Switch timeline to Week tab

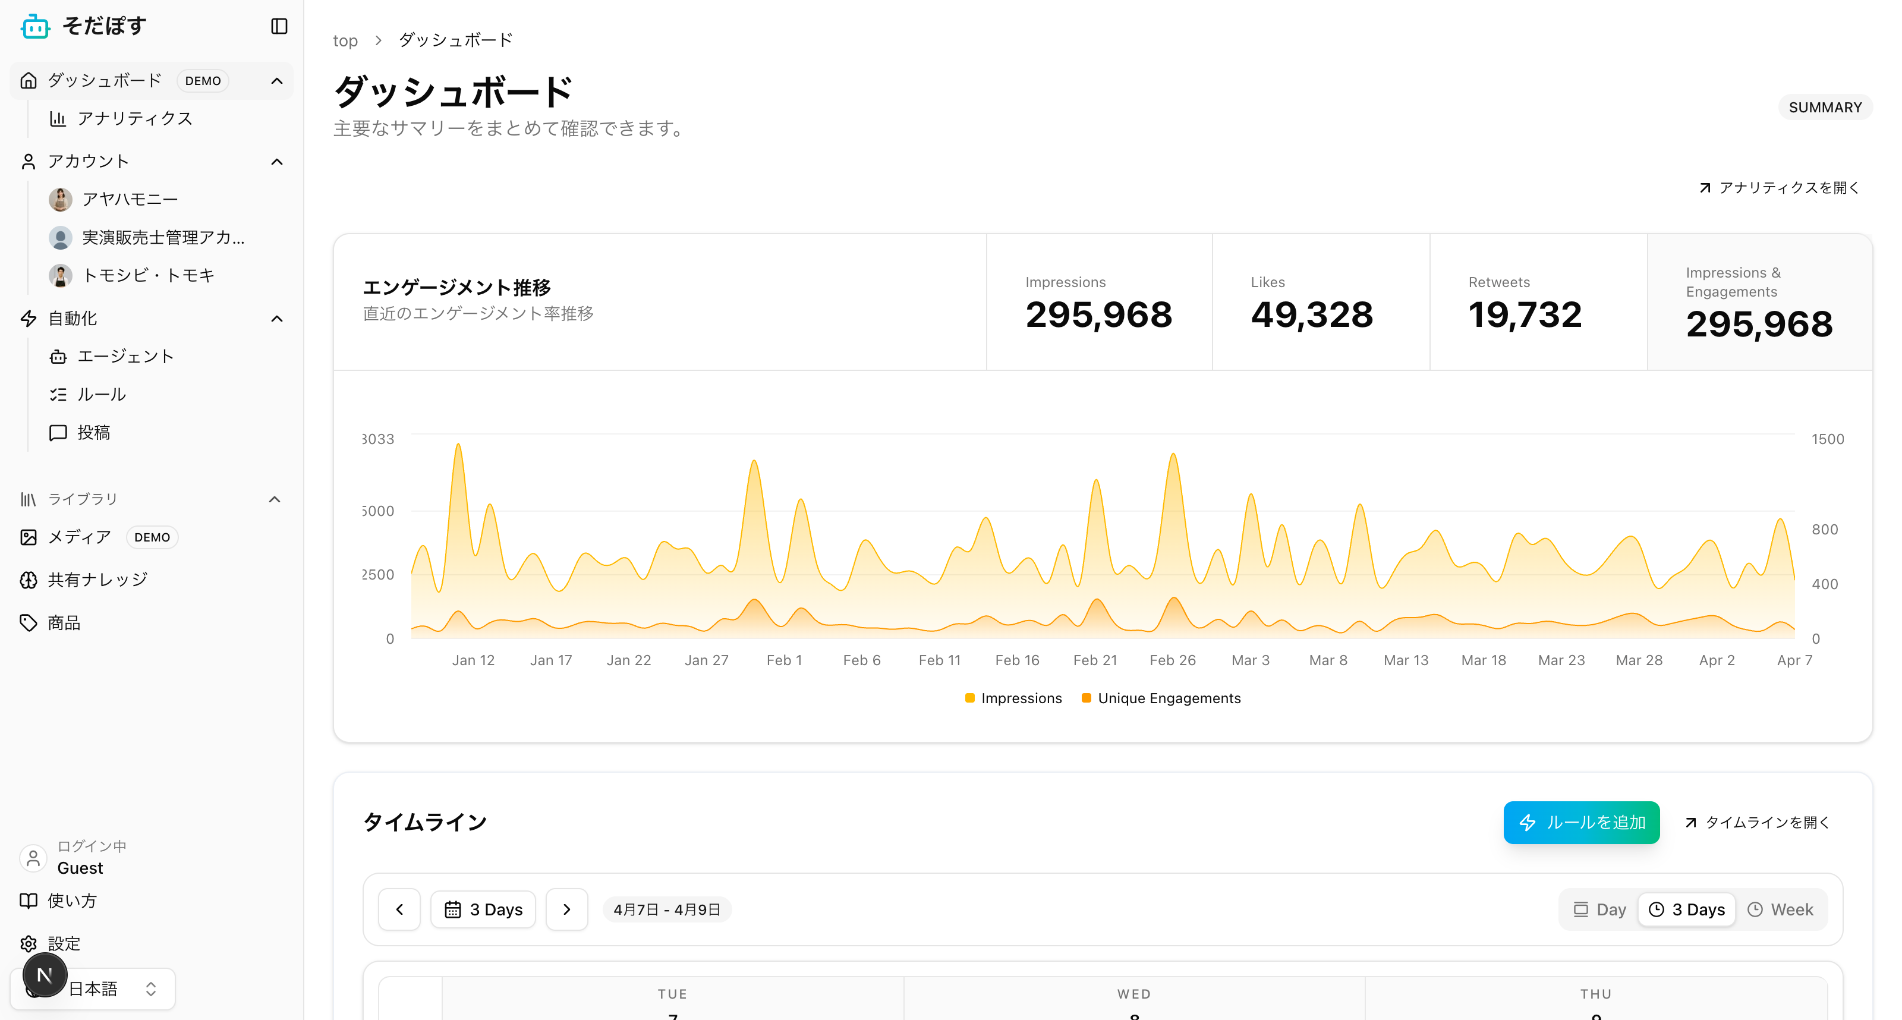[1782, 909]
